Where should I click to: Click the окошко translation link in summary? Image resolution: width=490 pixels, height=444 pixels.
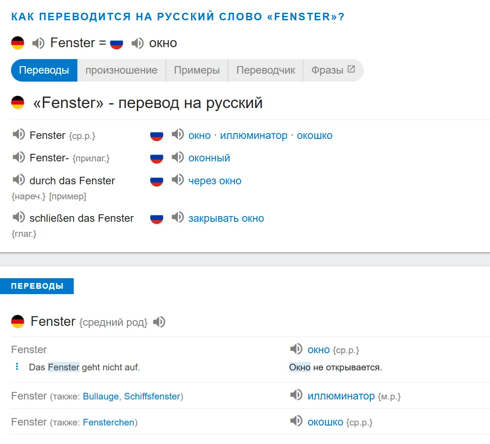[314, 136]
